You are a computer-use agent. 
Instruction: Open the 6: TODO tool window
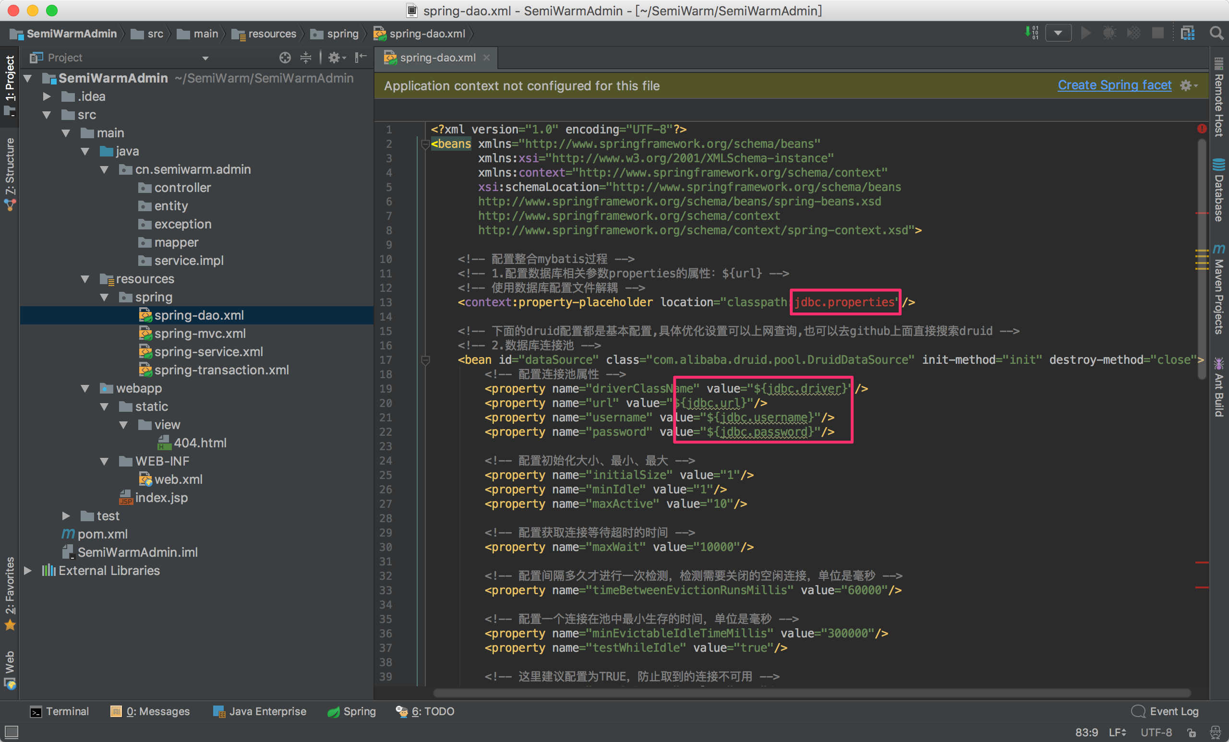click(425, 711)
